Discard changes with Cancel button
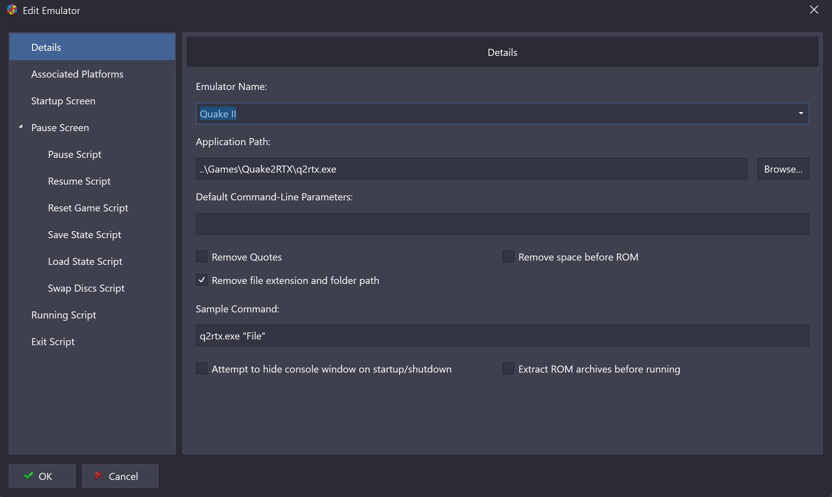This screenshot has height=497, width=832. (120, 476)
